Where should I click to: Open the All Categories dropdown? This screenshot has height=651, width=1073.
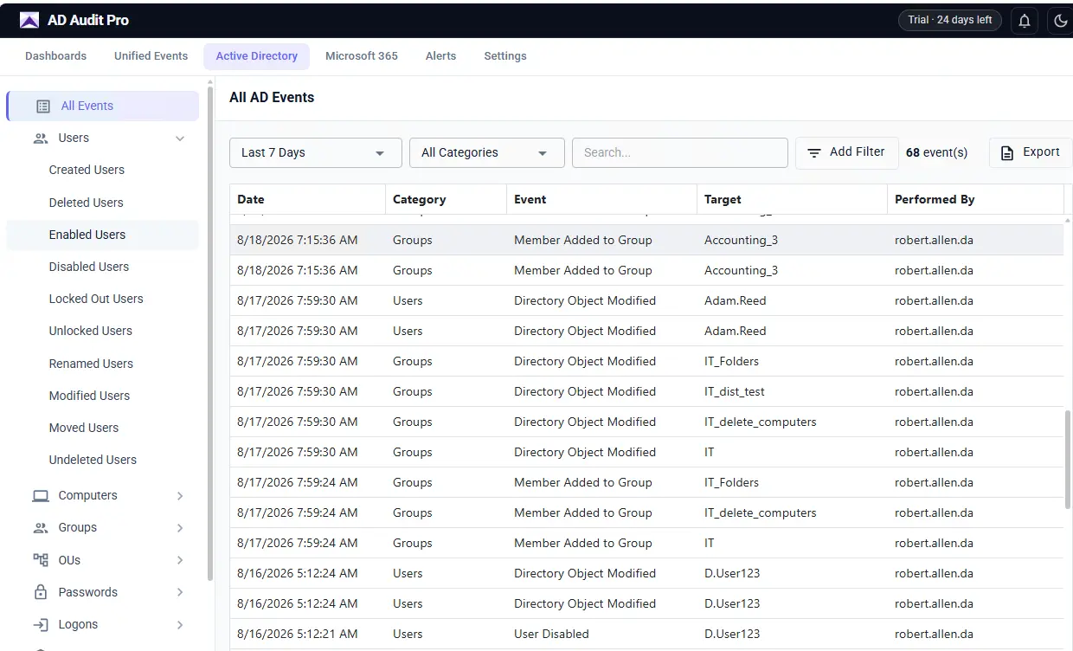coord(487,152)
